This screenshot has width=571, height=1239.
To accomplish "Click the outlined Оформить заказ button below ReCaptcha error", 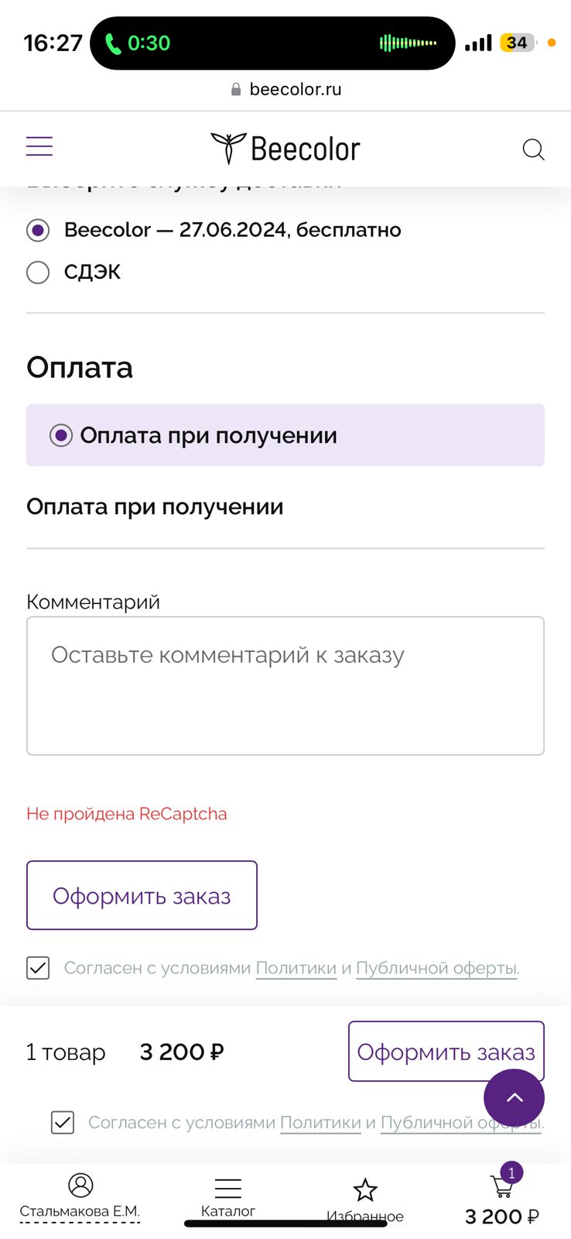I will coord(142,895).
